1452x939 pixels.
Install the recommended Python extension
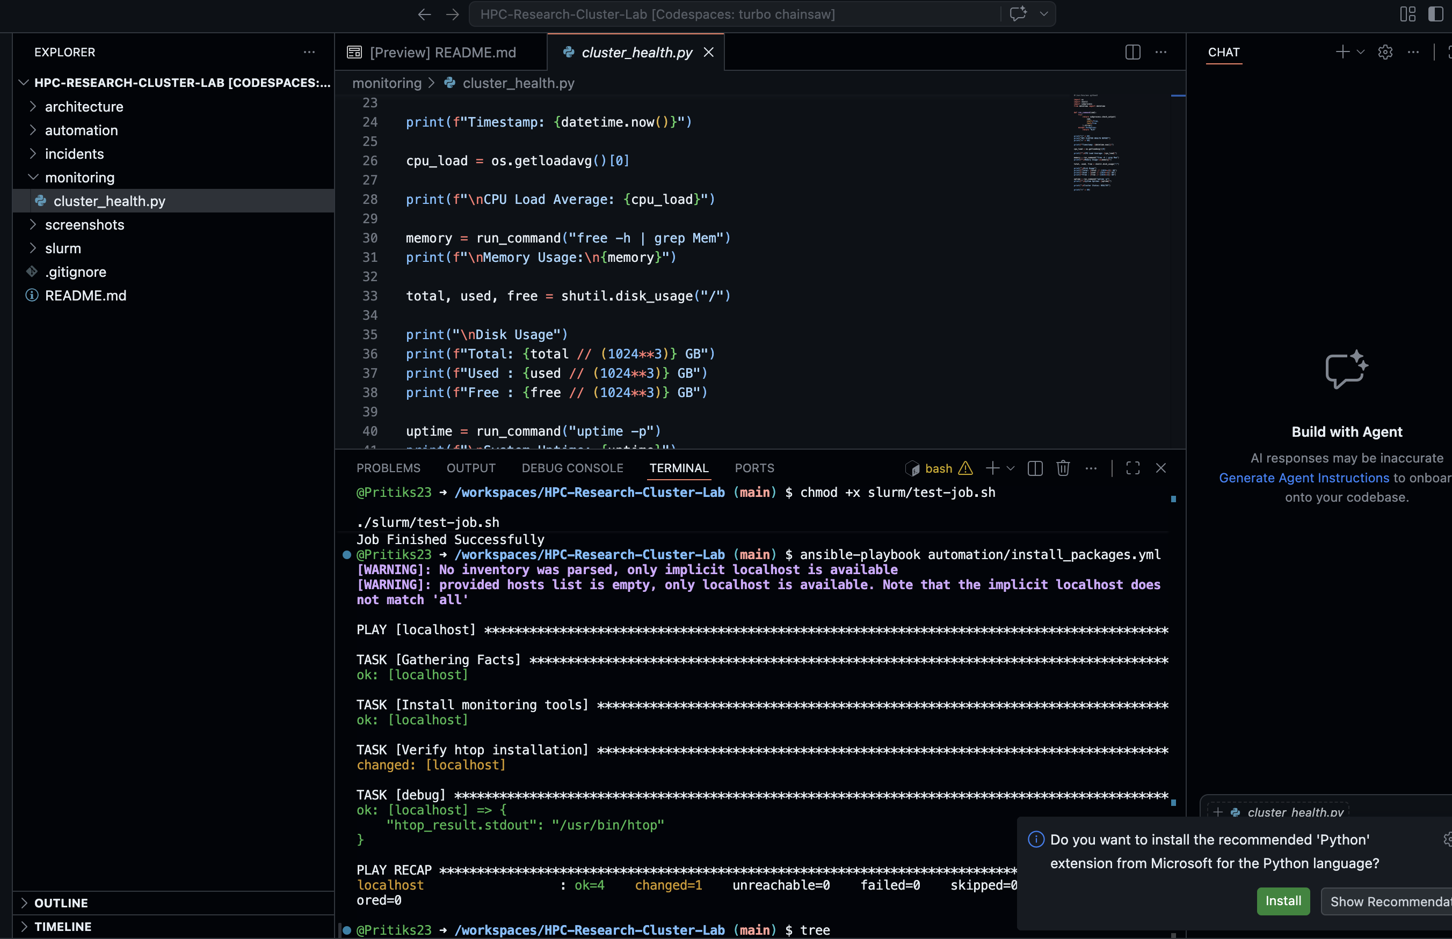click(1283, 901)
